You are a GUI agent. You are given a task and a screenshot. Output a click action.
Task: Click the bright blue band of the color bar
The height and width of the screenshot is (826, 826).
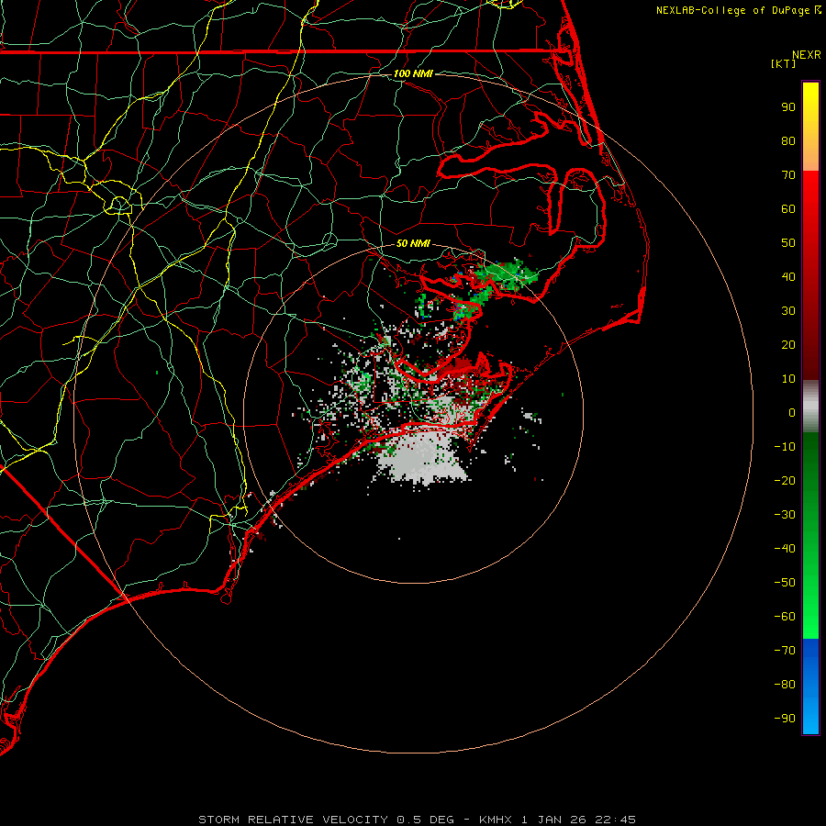coord(810,686)
